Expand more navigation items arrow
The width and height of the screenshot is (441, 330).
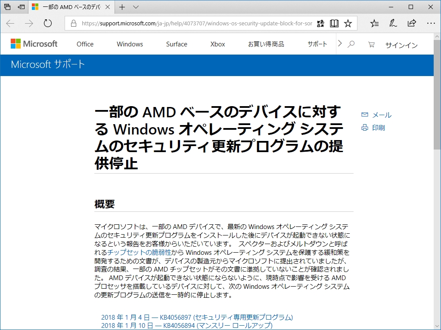pos(340,44)
